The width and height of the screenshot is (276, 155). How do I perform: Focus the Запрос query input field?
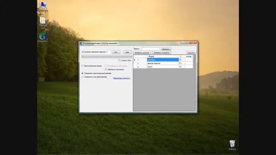[x=151, y=49]
